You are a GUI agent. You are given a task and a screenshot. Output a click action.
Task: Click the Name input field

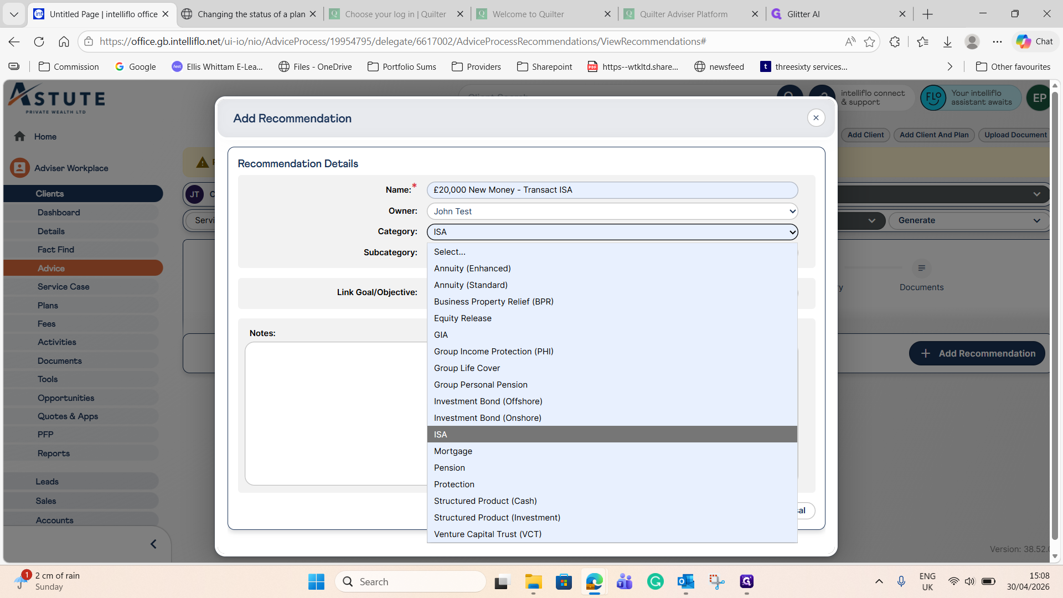tap(612, 190)
